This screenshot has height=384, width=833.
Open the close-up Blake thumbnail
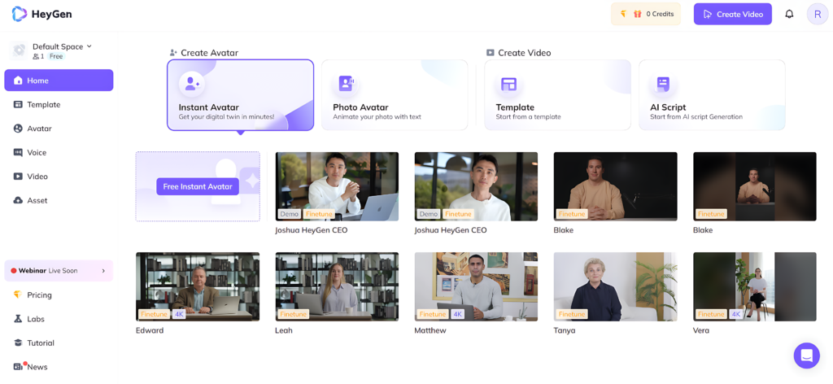click(615, 186)
